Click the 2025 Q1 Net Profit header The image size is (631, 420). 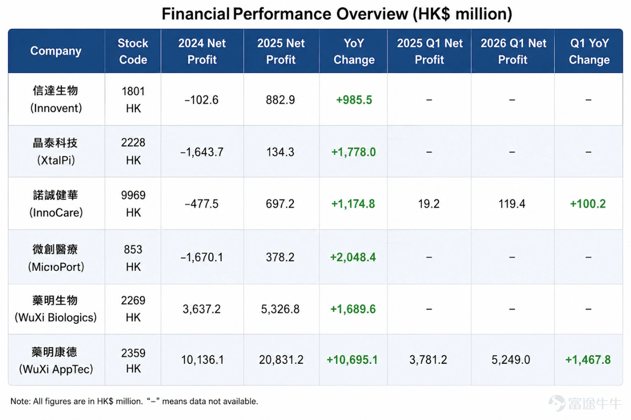pos(430,51)
